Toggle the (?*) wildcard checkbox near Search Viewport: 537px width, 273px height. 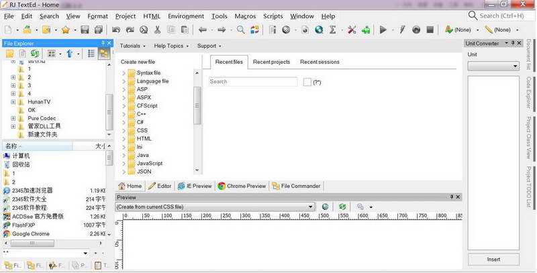click(307, 82)
